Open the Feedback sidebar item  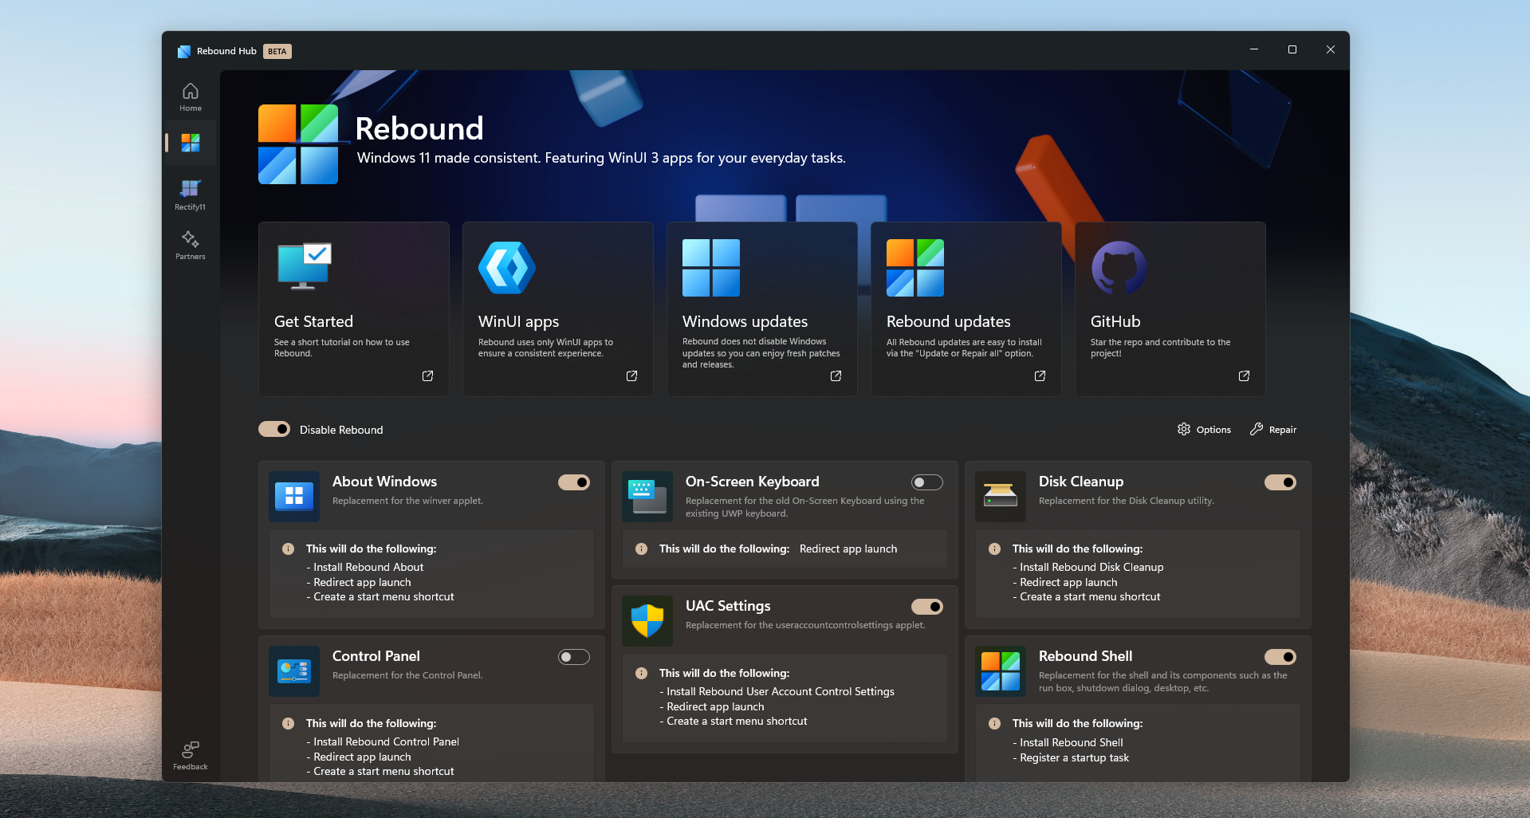coord(191,755)
